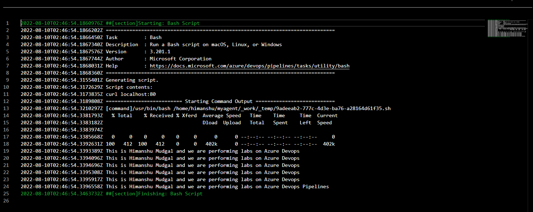Click the [command]/usr/bin/bash script path line

coord(205,108)
